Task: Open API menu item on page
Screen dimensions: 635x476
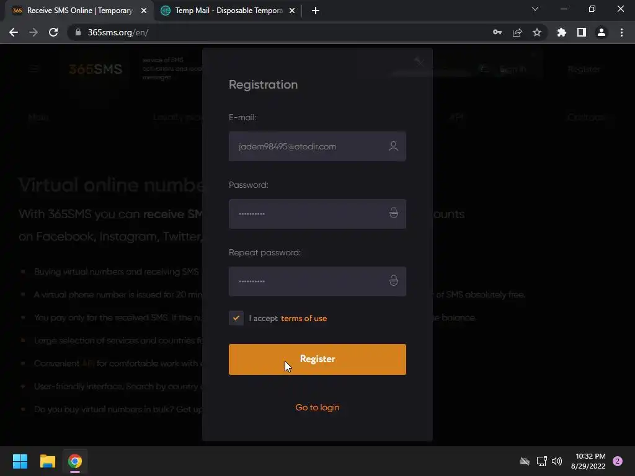Action: pyautogui.click(x=457, y=117)
